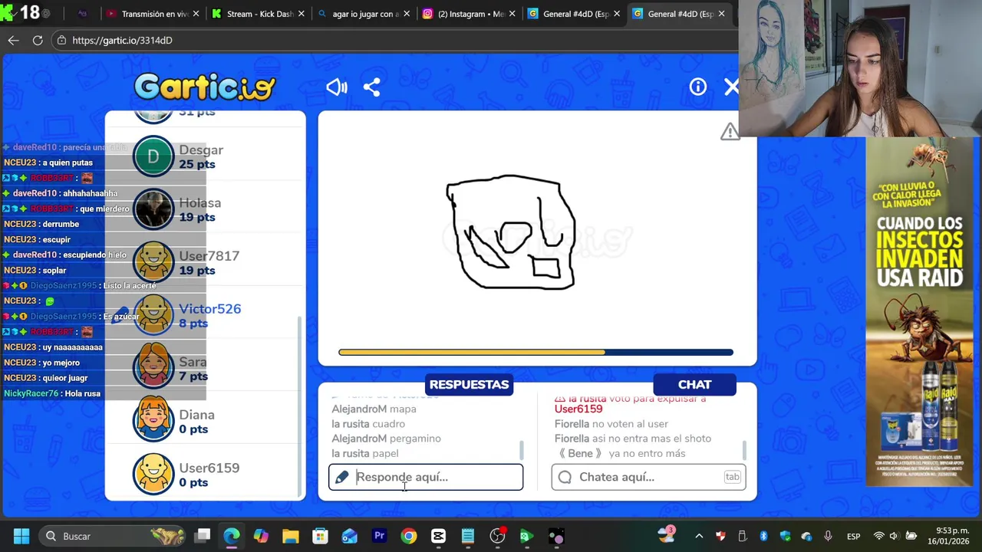This screenshot has width=982, height=552.
Task: Click the chat panel scrollbar
Action: [744, 450]
